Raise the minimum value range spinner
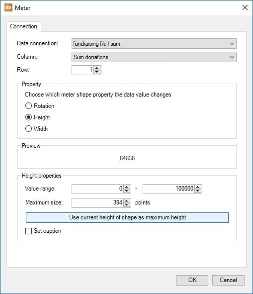This screenshot has width=253, height=294. [x=127, y=187]
